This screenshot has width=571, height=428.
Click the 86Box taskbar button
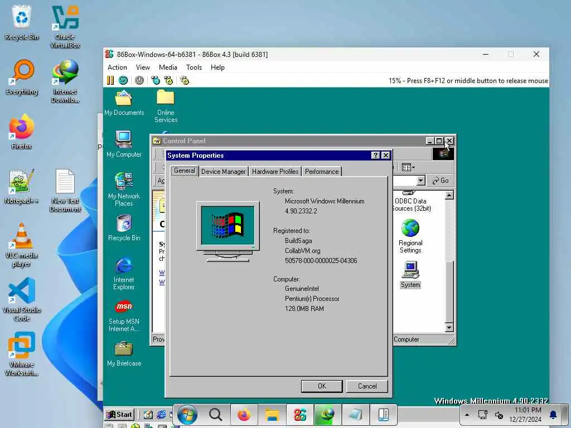tap(299, 415)
